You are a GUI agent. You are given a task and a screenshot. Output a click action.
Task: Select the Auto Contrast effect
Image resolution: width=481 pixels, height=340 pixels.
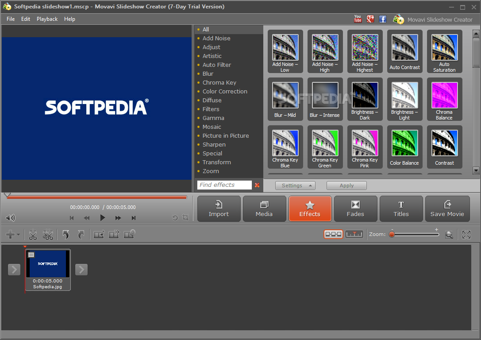[x=404, y=51]
